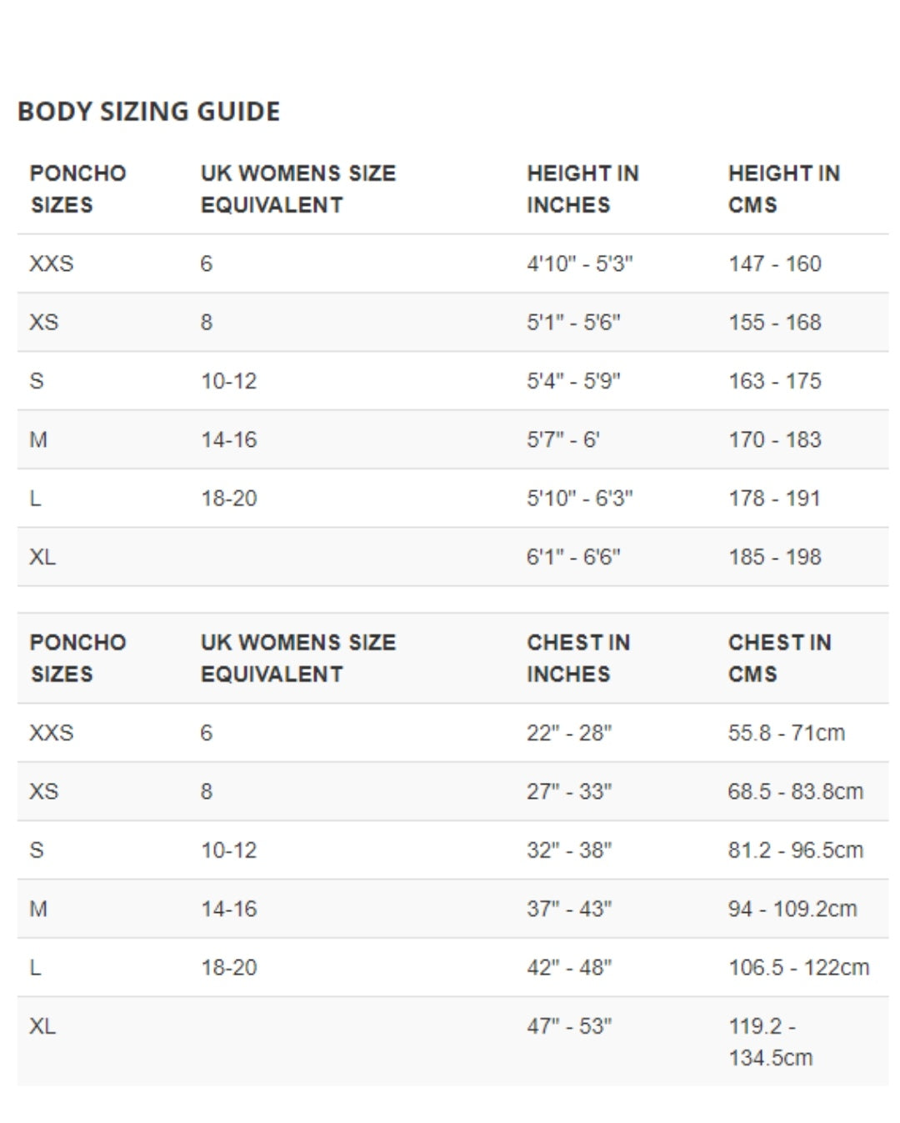Click the Chest in Inches column header

pos(578,659)
